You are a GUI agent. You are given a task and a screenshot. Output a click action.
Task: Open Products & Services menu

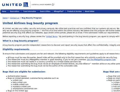pos(75,11)
